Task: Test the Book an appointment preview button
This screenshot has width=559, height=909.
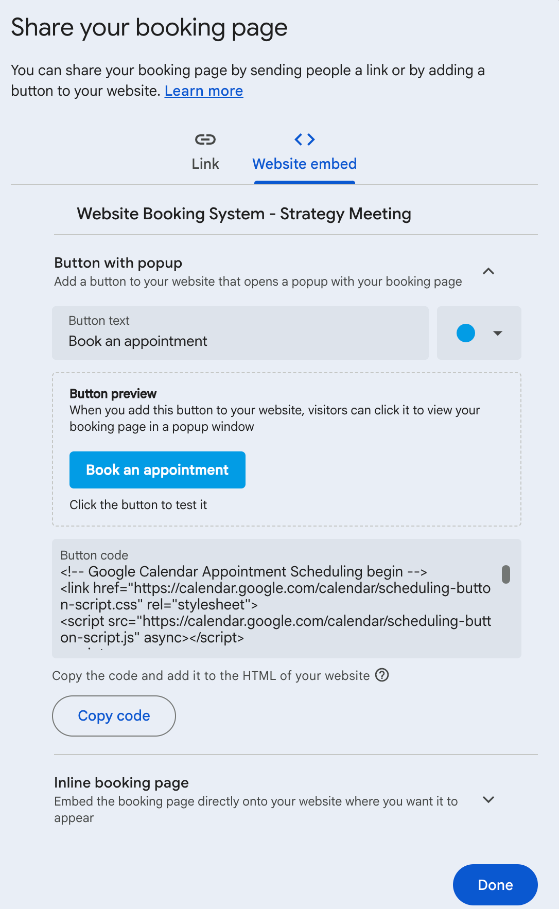Action: pos(157,469)
